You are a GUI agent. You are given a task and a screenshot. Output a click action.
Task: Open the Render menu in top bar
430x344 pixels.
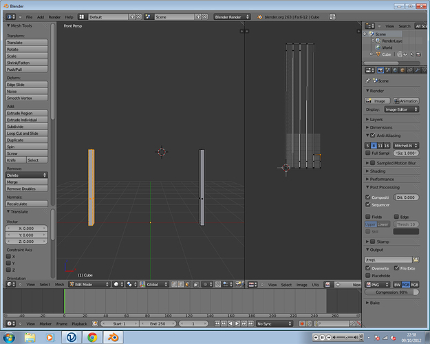click(x=54, y=17)
